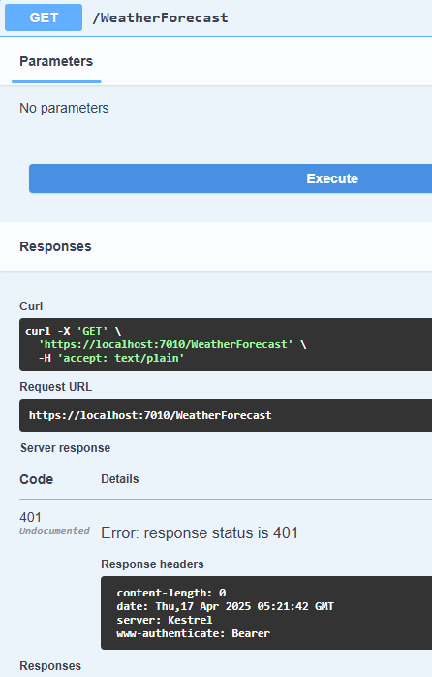
Task: Click the accept: text/plain header line
Action: tap(111, 358)
